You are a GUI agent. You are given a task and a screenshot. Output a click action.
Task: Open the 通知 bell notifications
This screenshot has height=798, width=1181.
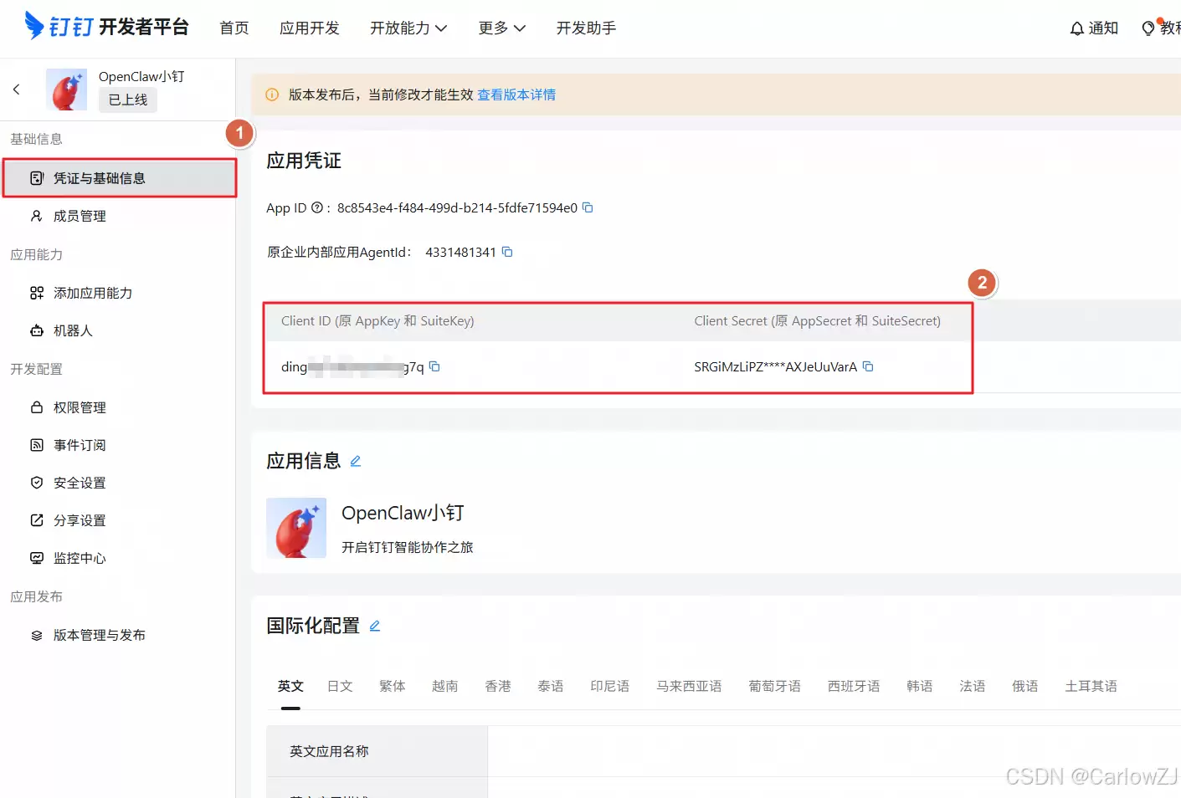(1094, 28)
